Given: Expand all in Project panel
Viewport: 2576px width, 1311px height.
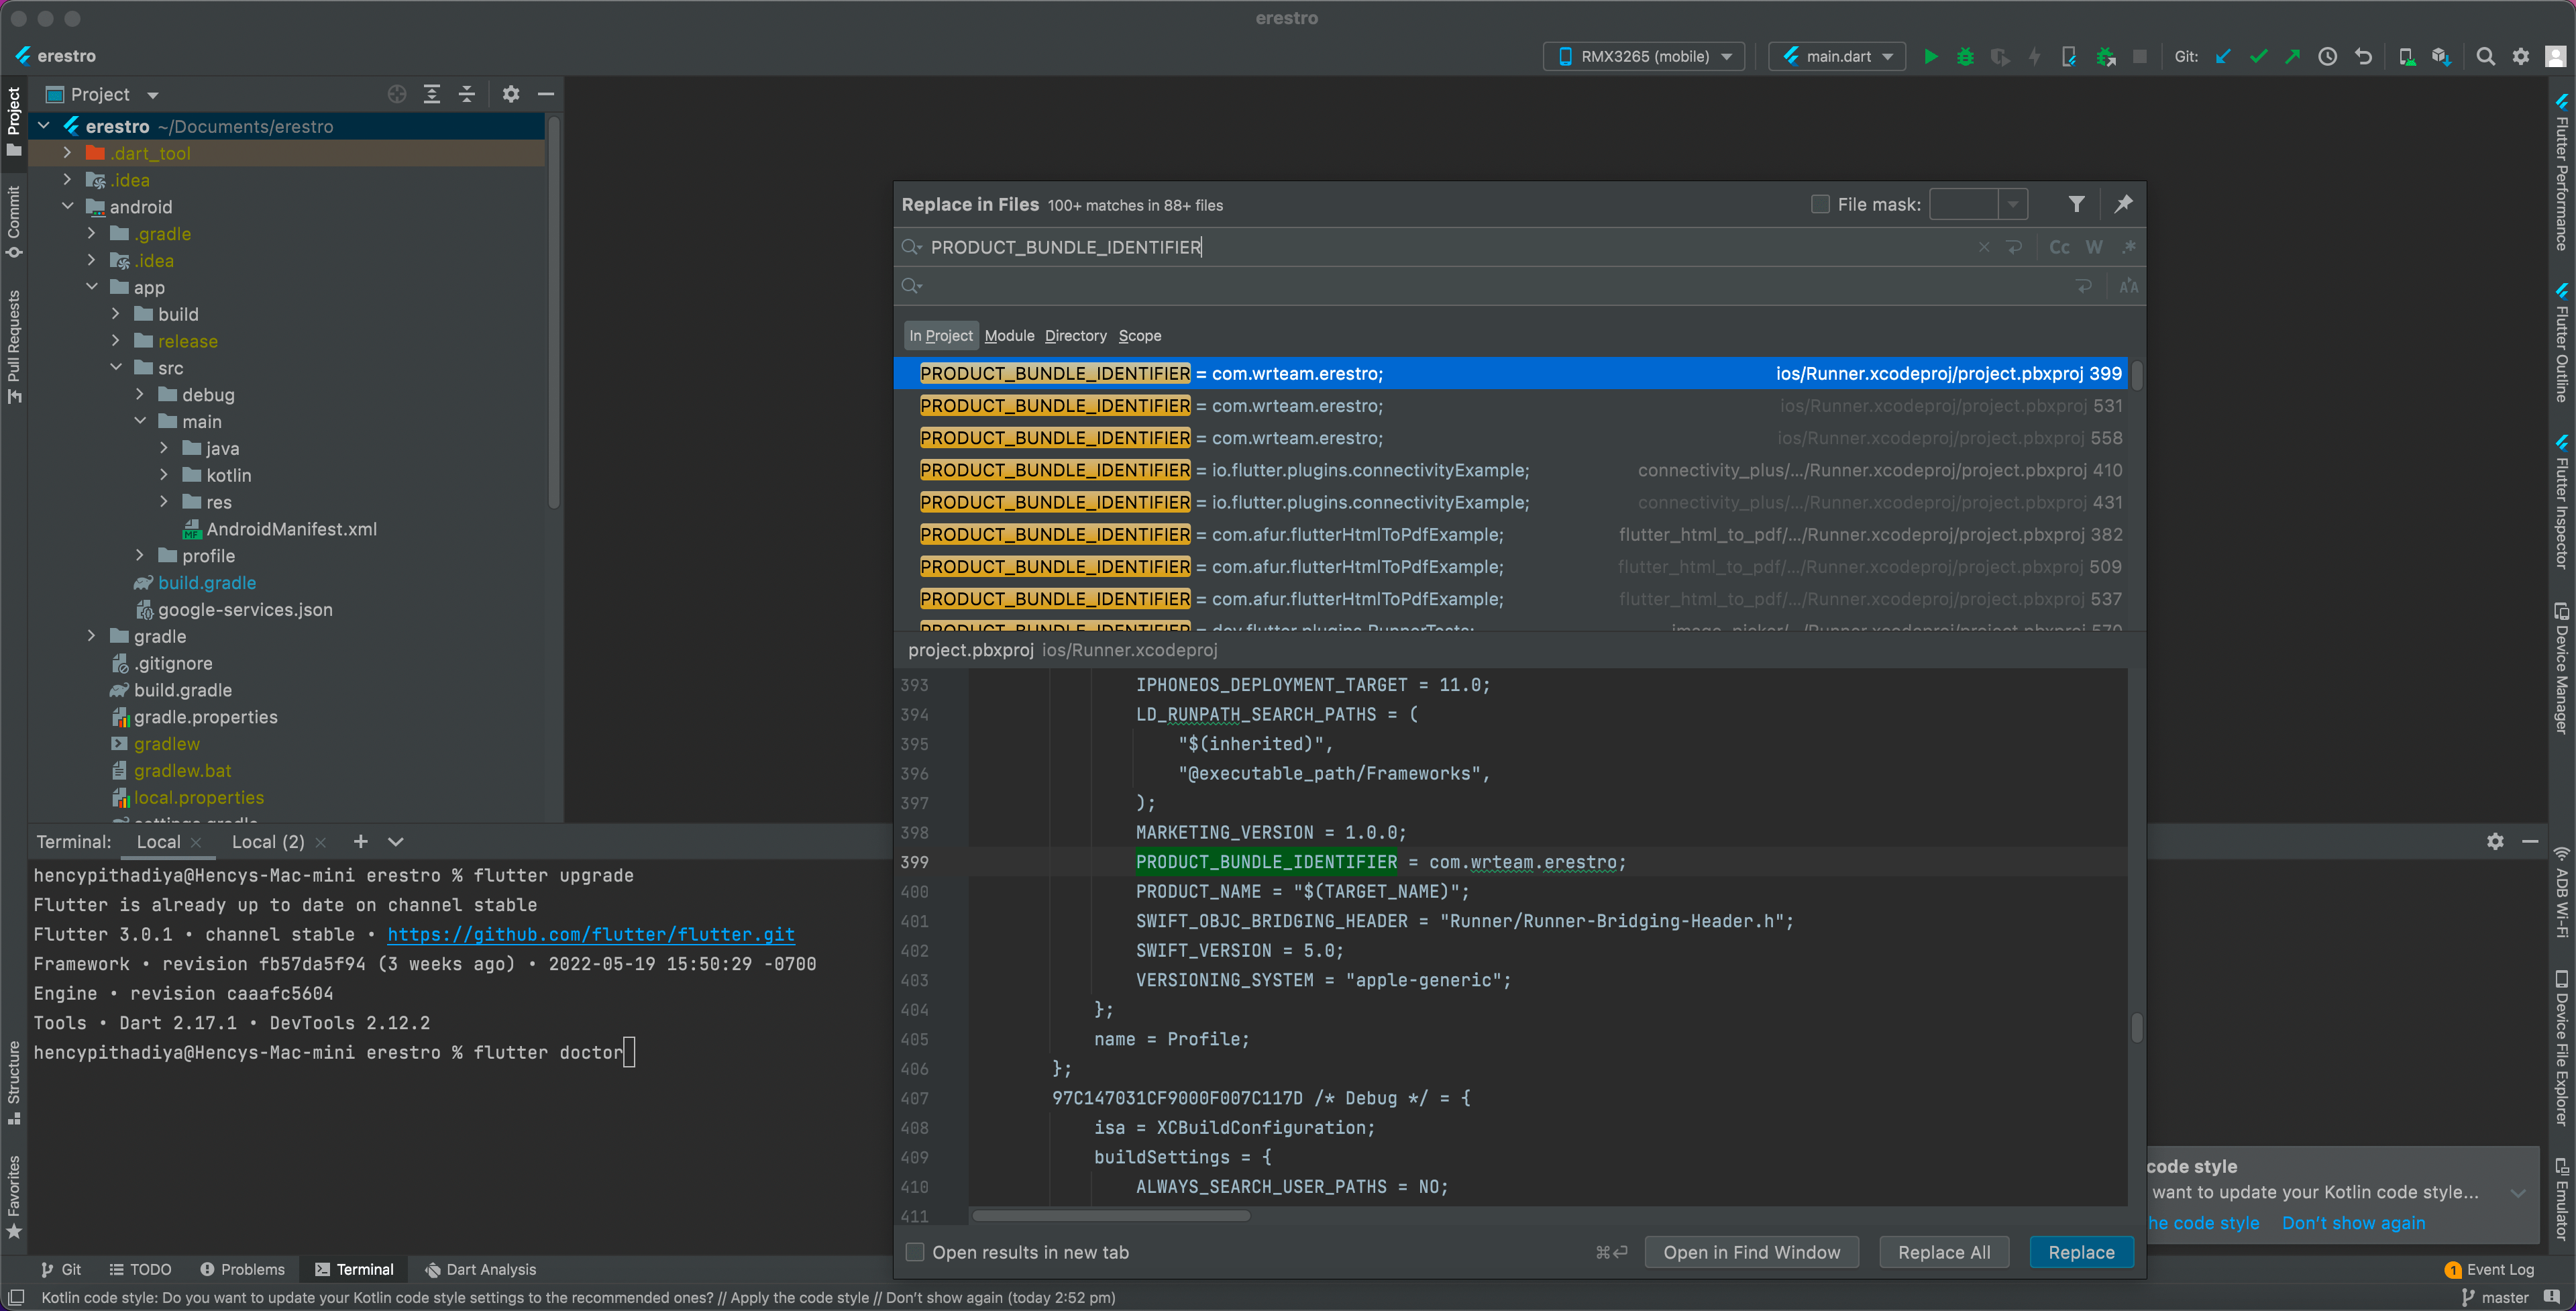Looking at the screenshot, I should [432, 94].
